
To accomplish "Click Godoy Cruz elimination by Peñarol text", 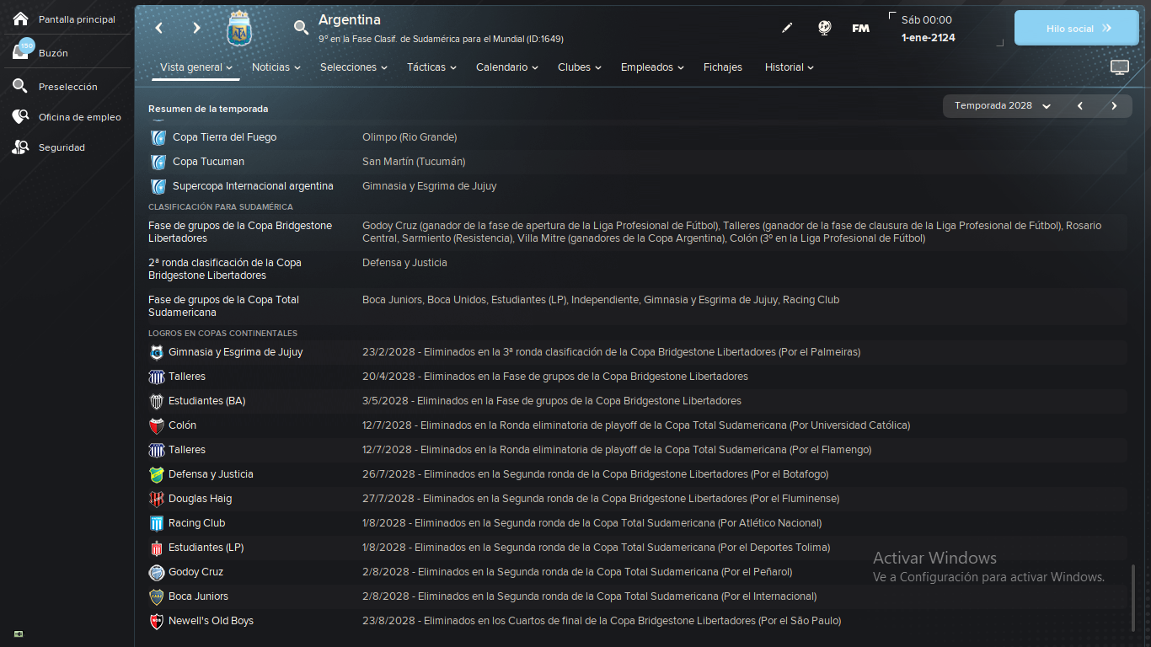I will pos(577,572).
